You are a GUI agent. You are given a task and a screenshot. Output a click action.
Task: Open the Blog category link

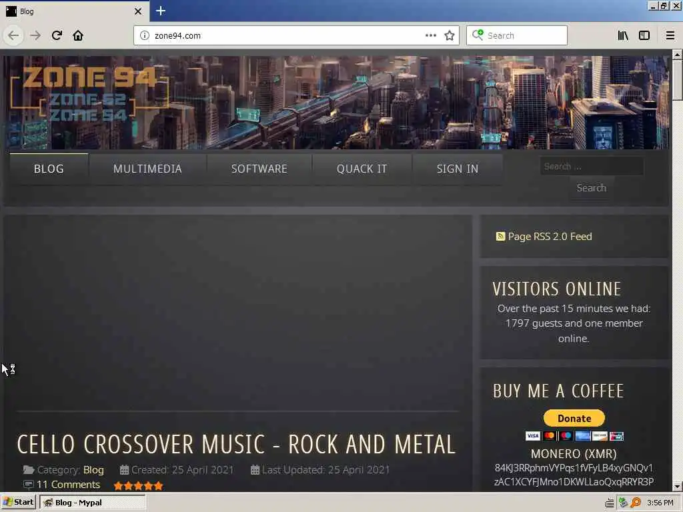[93, 470]
